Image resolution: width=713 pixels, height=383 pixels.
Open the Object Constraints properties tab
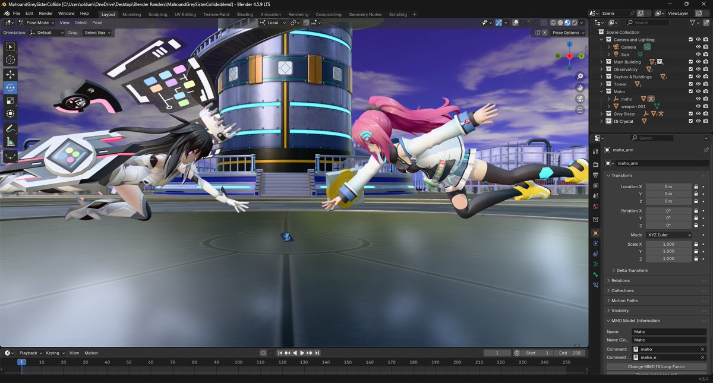[595, 254]
